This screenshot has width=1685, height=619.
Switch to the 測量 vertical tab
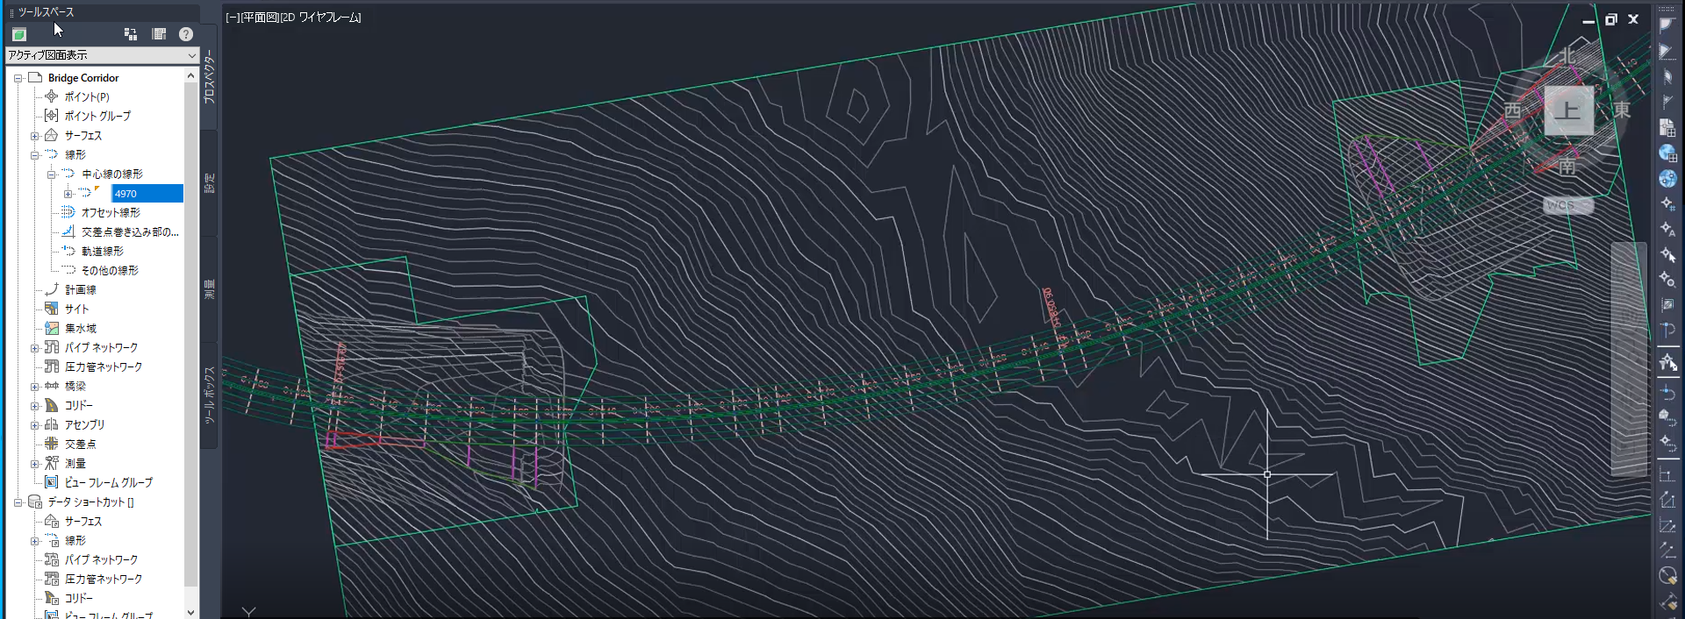pos(209,289)
